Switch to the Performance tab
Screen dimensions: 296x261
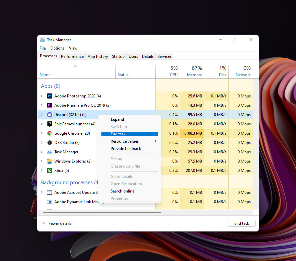pyautogui.click(x=72, y=57)
